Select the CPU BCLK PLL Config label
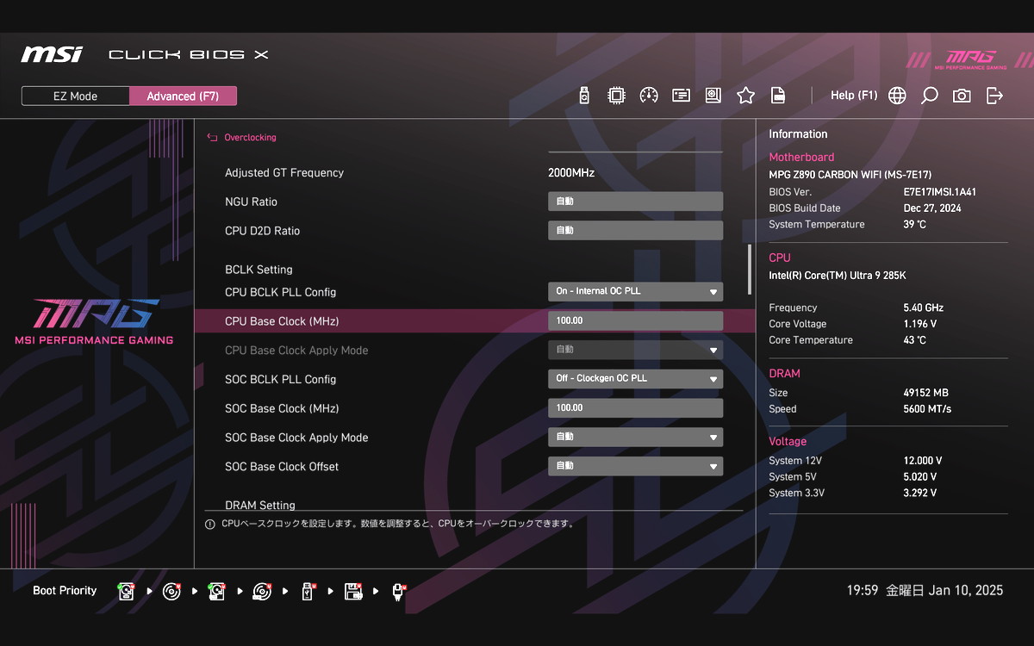This screenshot has width=1034, height=646. pyautogui.click(x=280, y=292)
